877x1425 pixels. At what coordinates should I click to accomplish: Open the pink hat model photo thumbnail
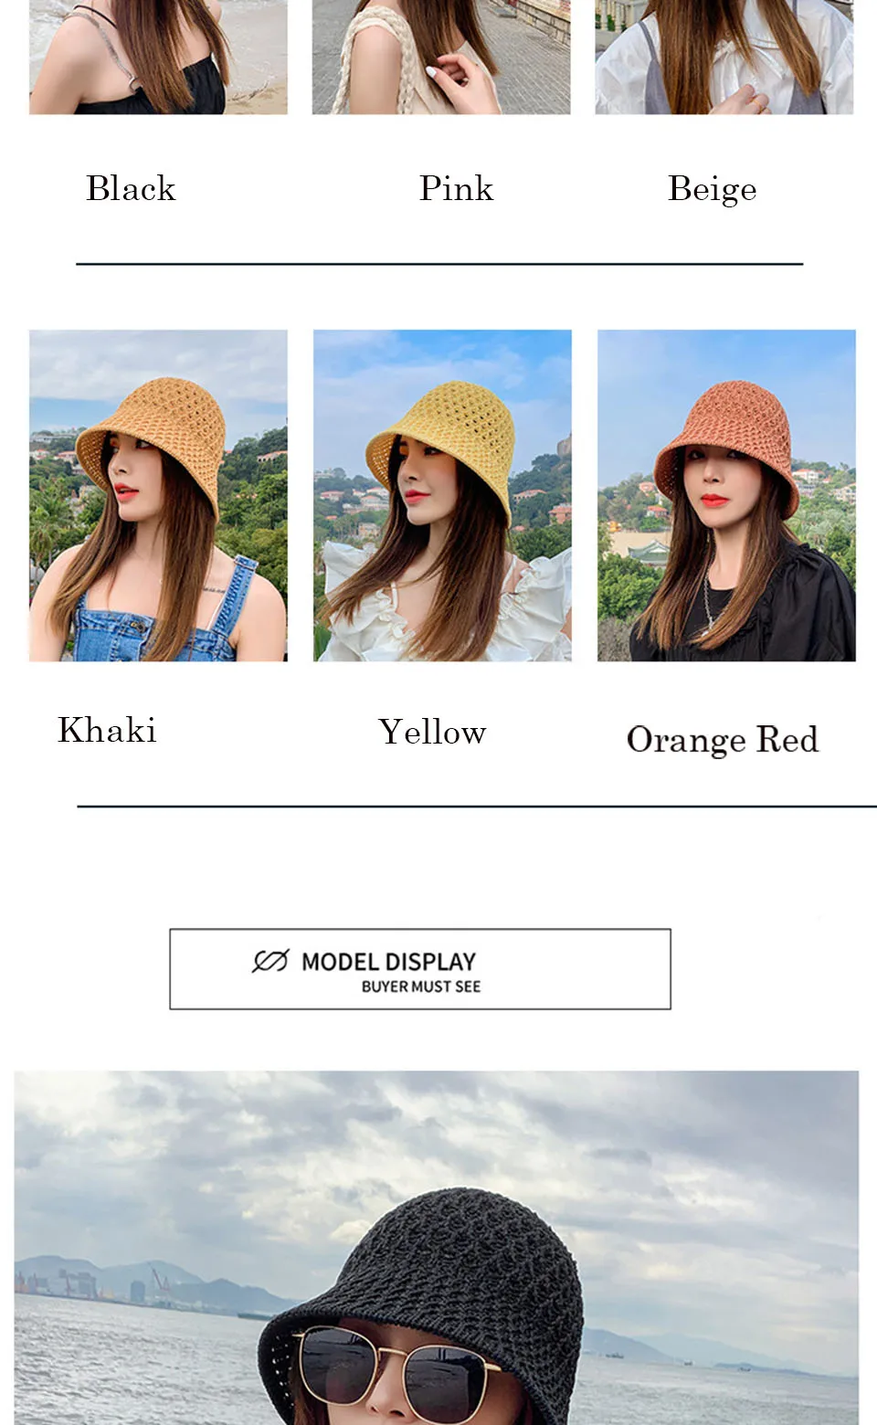441,57
